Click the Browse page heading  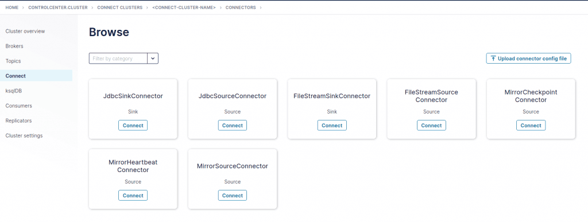[x=109, y=32]
